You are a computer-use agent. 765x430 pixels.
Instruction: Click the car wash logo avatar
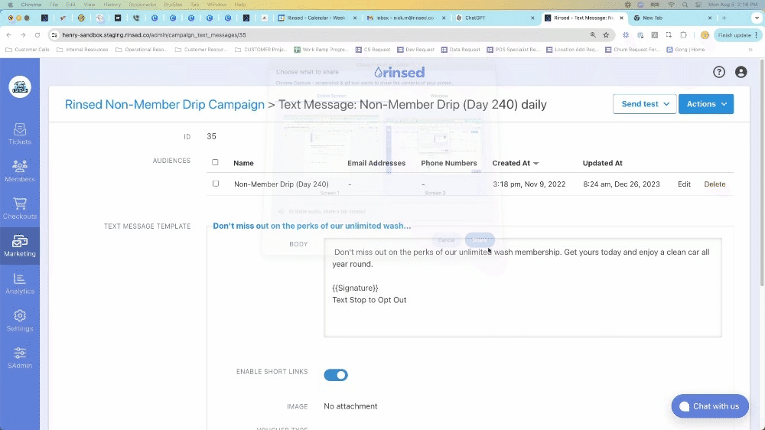20,87
